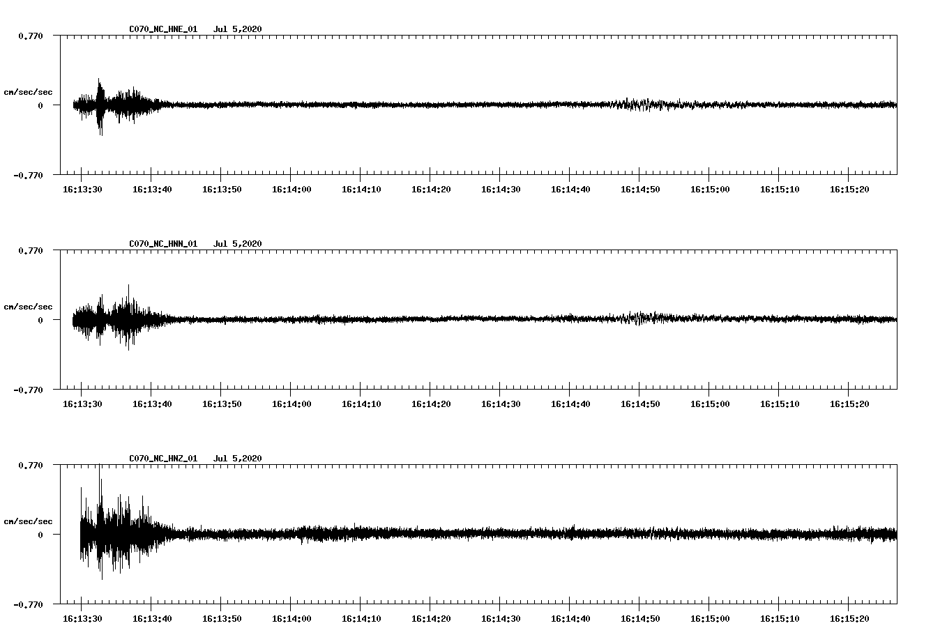Image resolution: width=947 pixels, height=644 pixels.
Task: Click 16:15:10 time label under HNE plot
Action: [x=780, y=189]
